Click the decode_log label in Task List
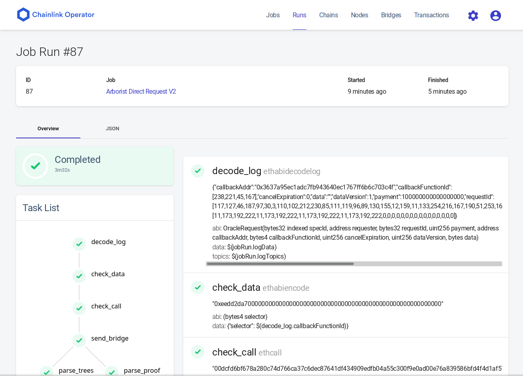The height and width of the screenshot is (376, 523). pos(109,242)
